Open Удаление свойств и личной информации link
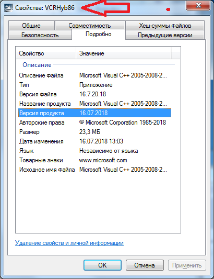214x279 pixels. point(69,243)
